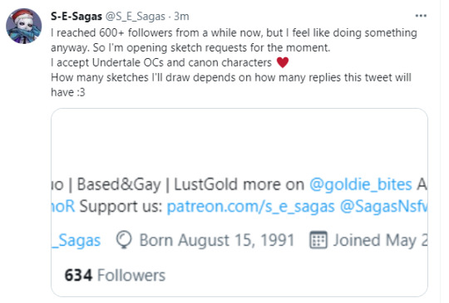Click the calendar icon beside Joined May
Image resolution: width=449 pixels, height=303 pixels.
tap(318, 240)
